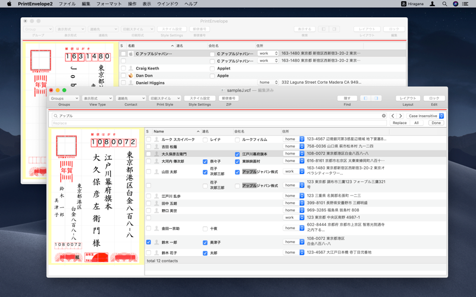
Task: Clear the アップル search field
Action: [384, 116]
